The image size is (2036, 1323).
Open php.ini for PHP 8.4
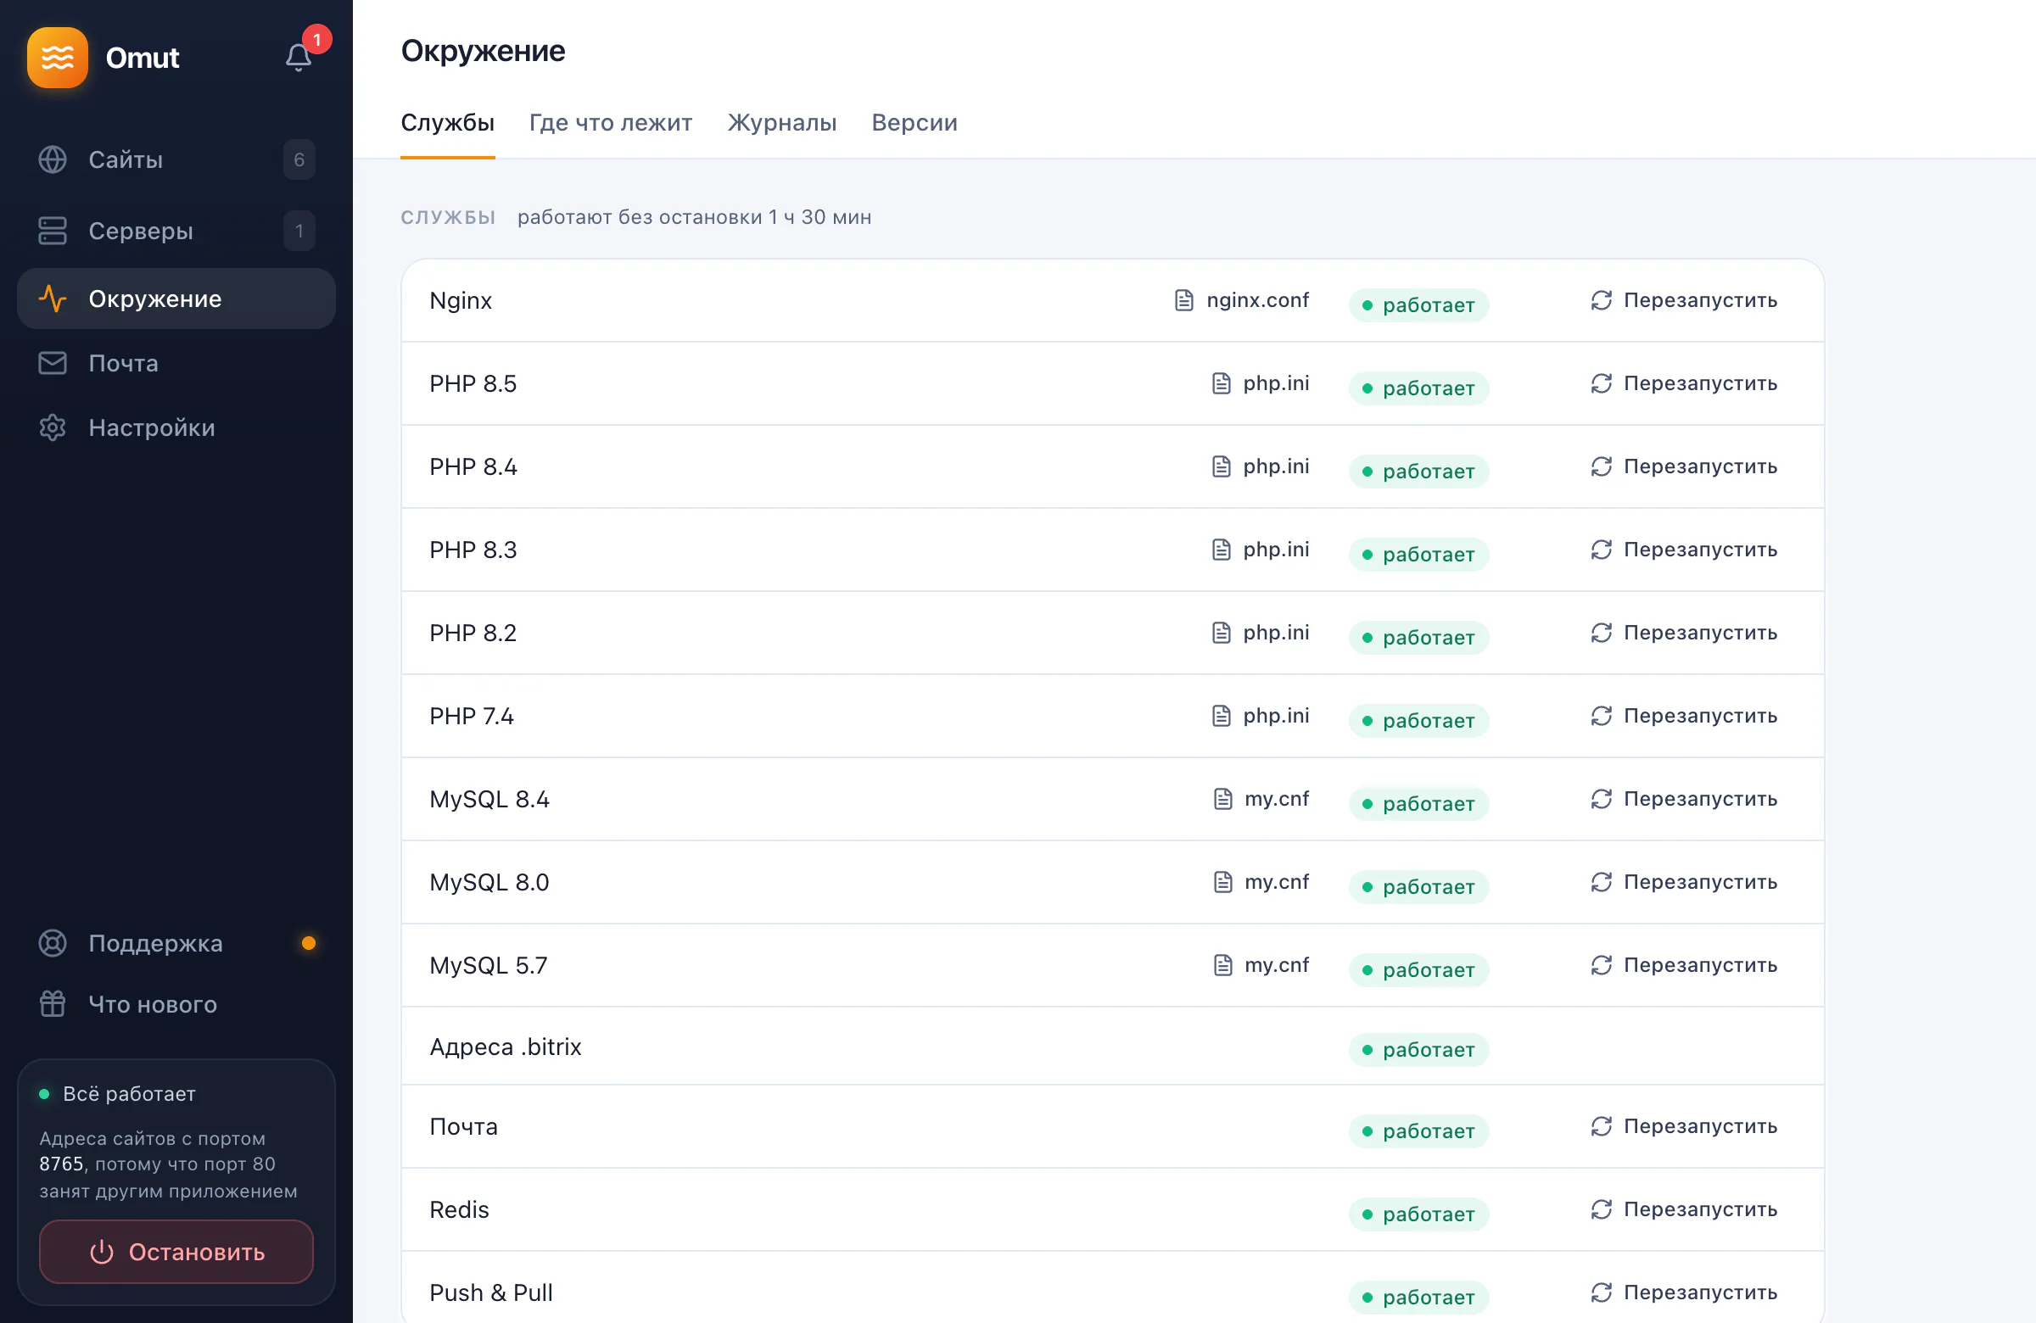[x=1260, y=466]
